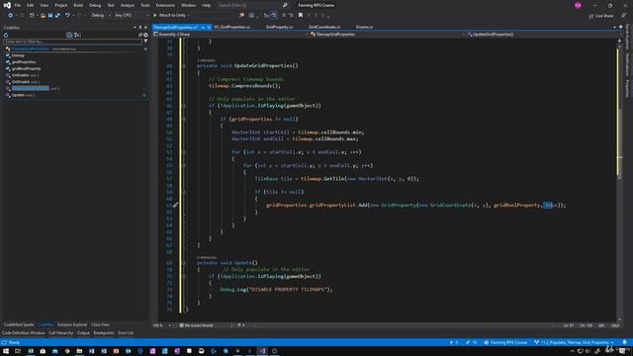Open the Code Definition Window tab
Viewport: 633px width, 356px height.
point(24,333)
